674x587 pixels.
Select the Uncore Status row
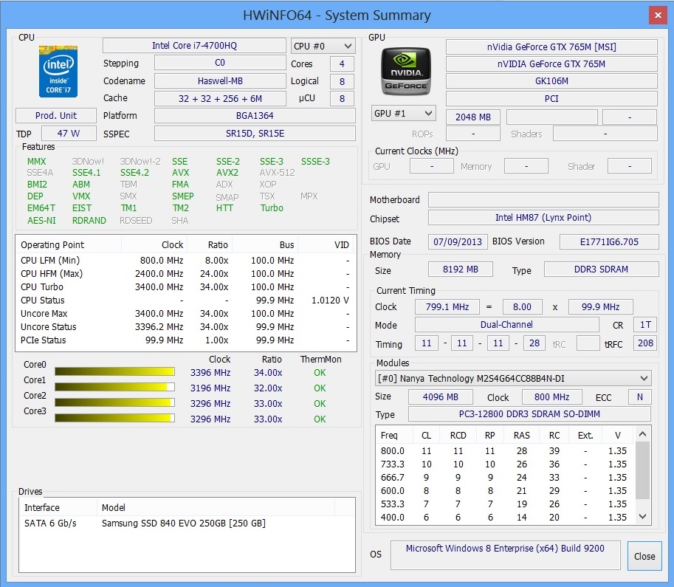pos(186,327)
